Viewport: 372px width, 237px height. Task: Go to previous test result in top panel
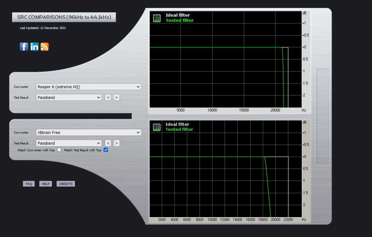pos(108,97)
